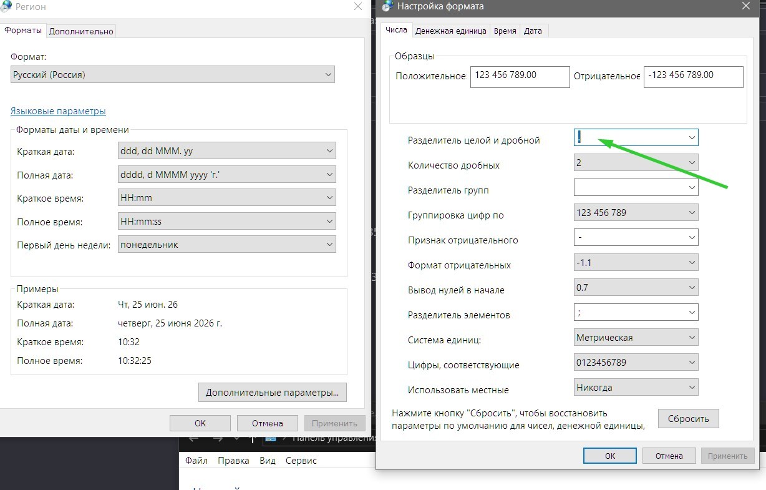This screenshot has width=766, height=490.
Task: Open the Разделитель групп combo box
Action: coord(636,187)
